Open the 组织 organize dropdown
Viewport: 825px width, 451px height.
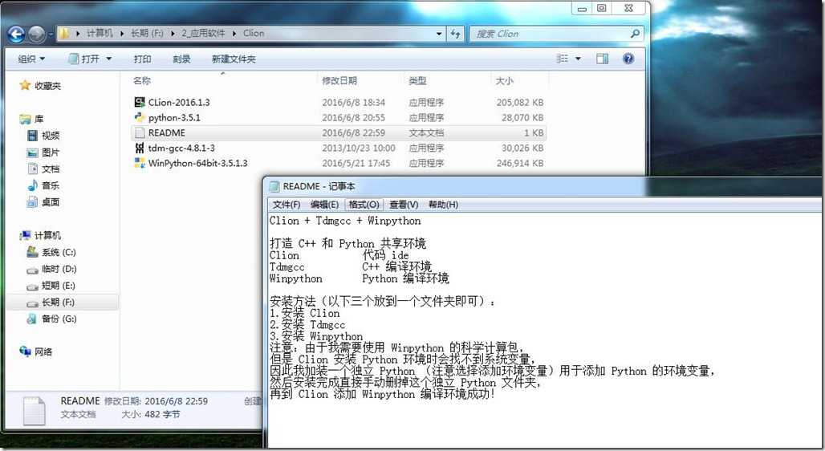[31, 59]
